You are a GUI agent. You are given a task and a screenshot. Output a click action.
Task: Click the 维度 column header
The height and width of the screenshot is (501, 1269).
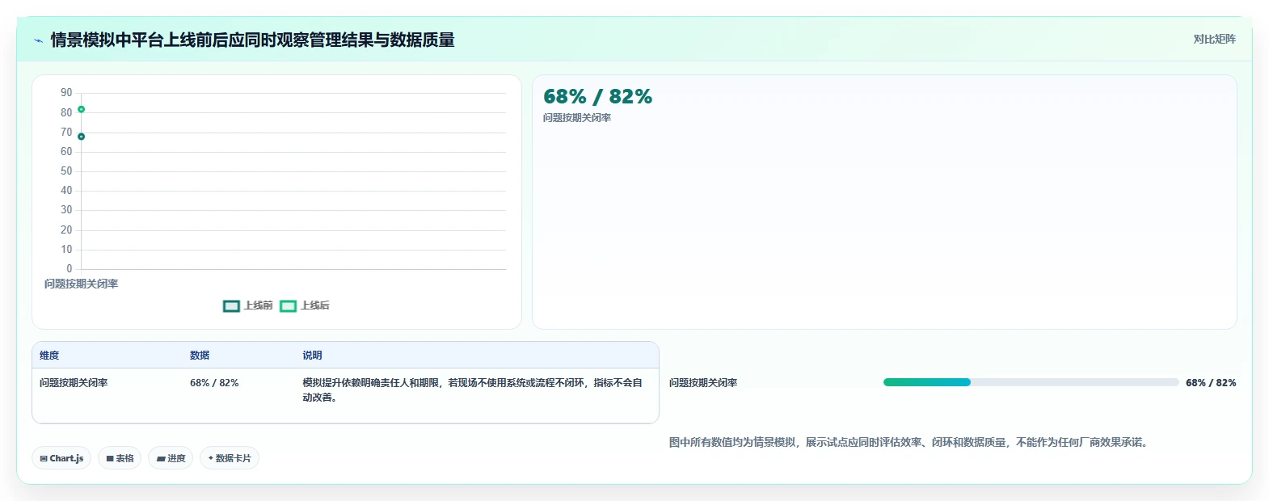click(49, 356)
